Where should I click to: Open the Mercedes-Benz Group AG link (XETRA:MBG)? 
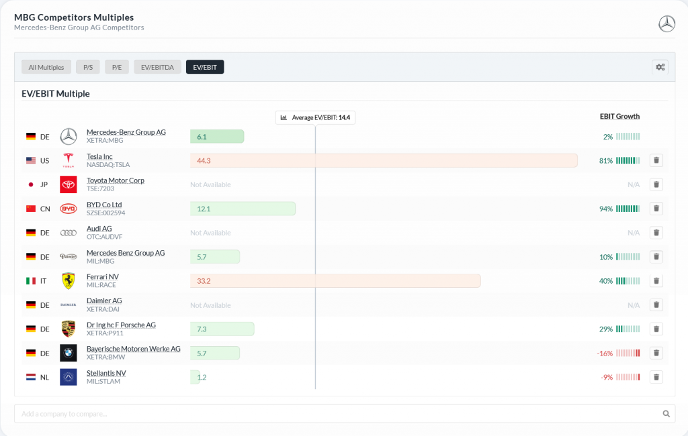pyautogui.click(x=126, y=132)
